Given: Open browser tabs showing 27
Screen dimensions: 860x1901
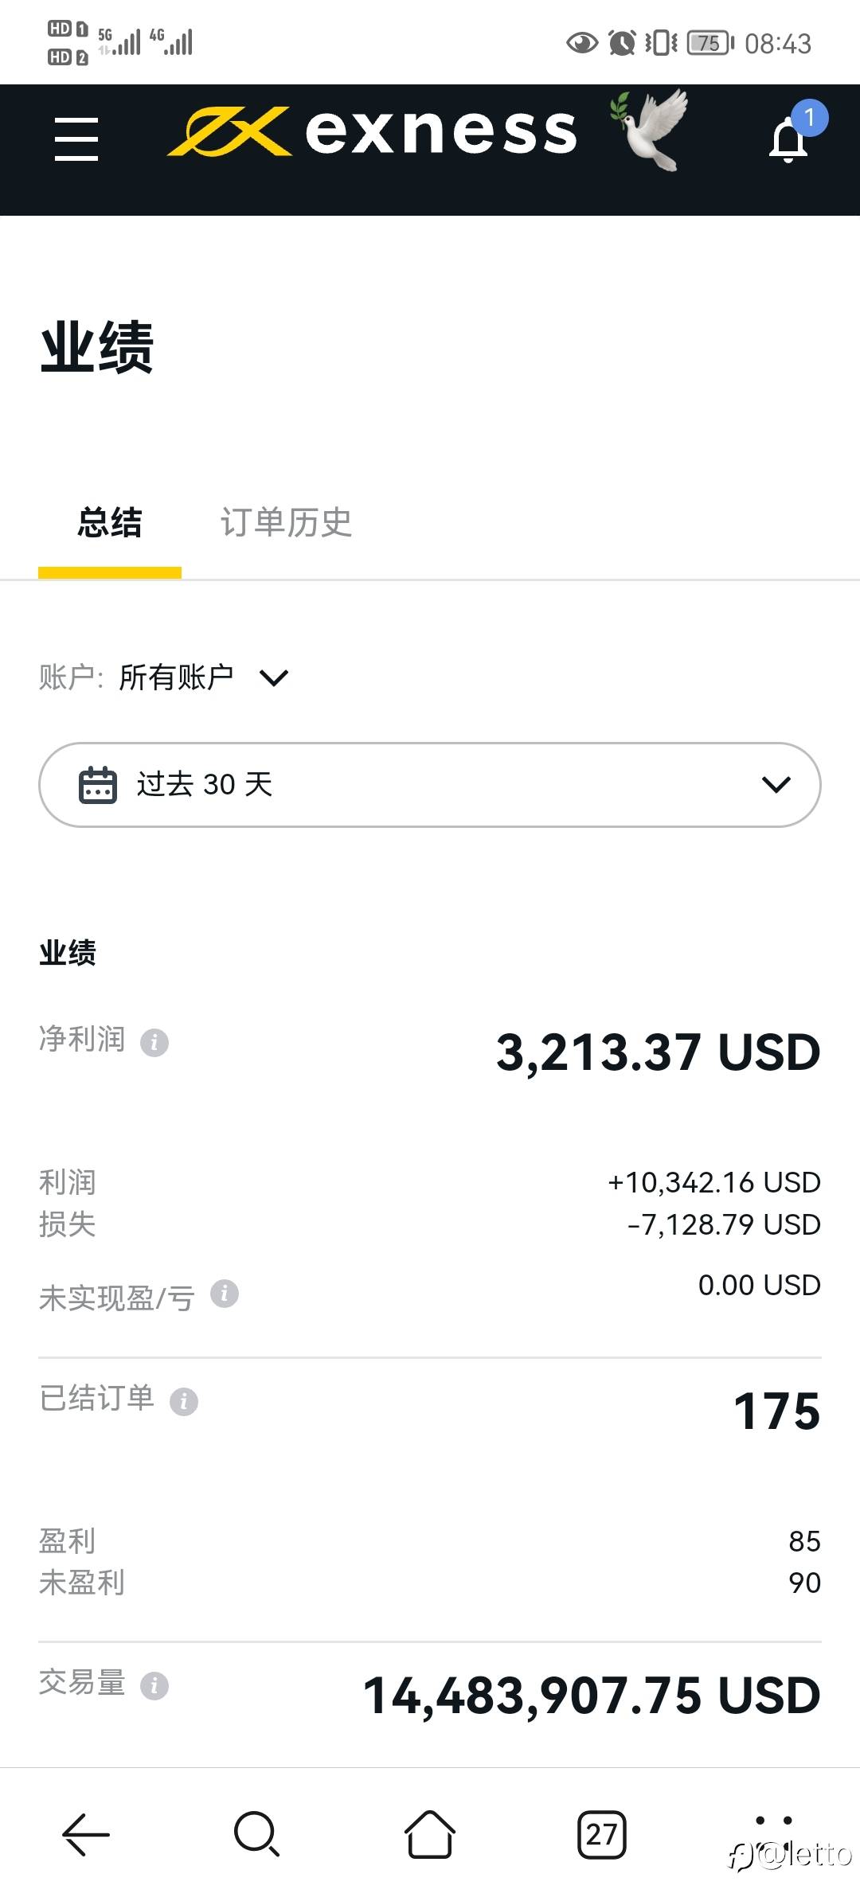Looking at the screenshot, I should tap(601, 1834).
